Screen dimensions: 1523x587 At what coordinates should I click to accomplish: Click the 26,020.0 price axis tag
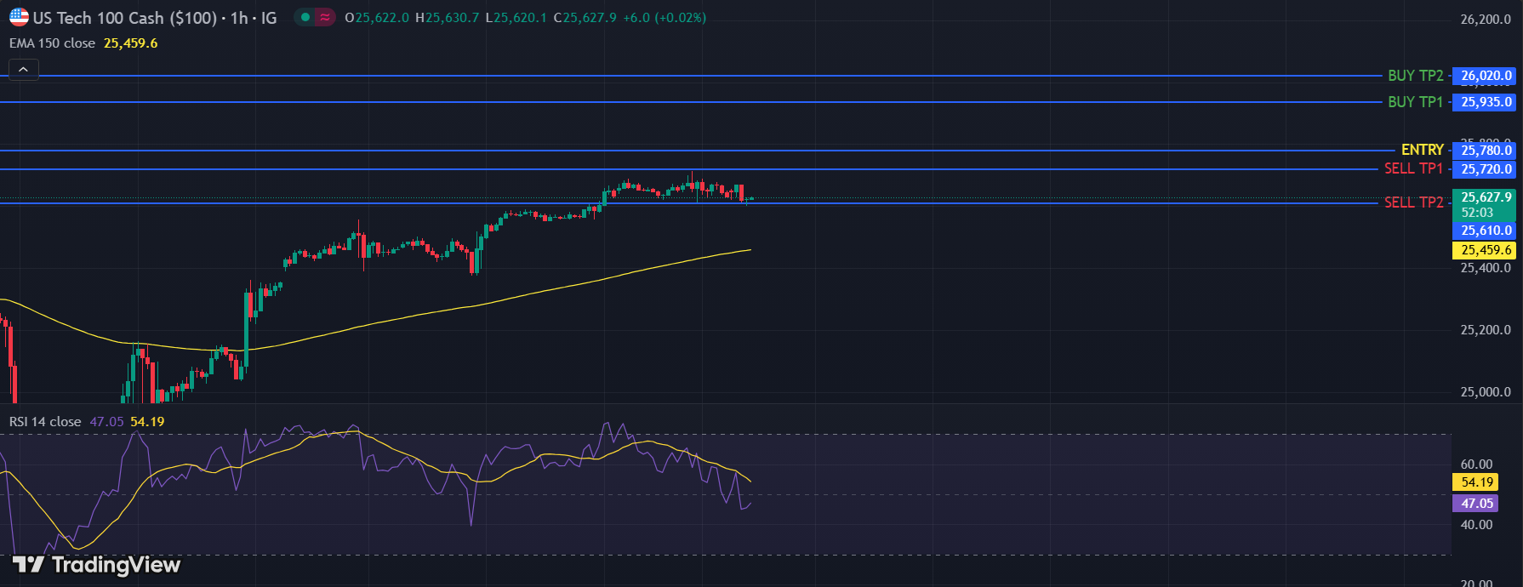[1486, 76]
